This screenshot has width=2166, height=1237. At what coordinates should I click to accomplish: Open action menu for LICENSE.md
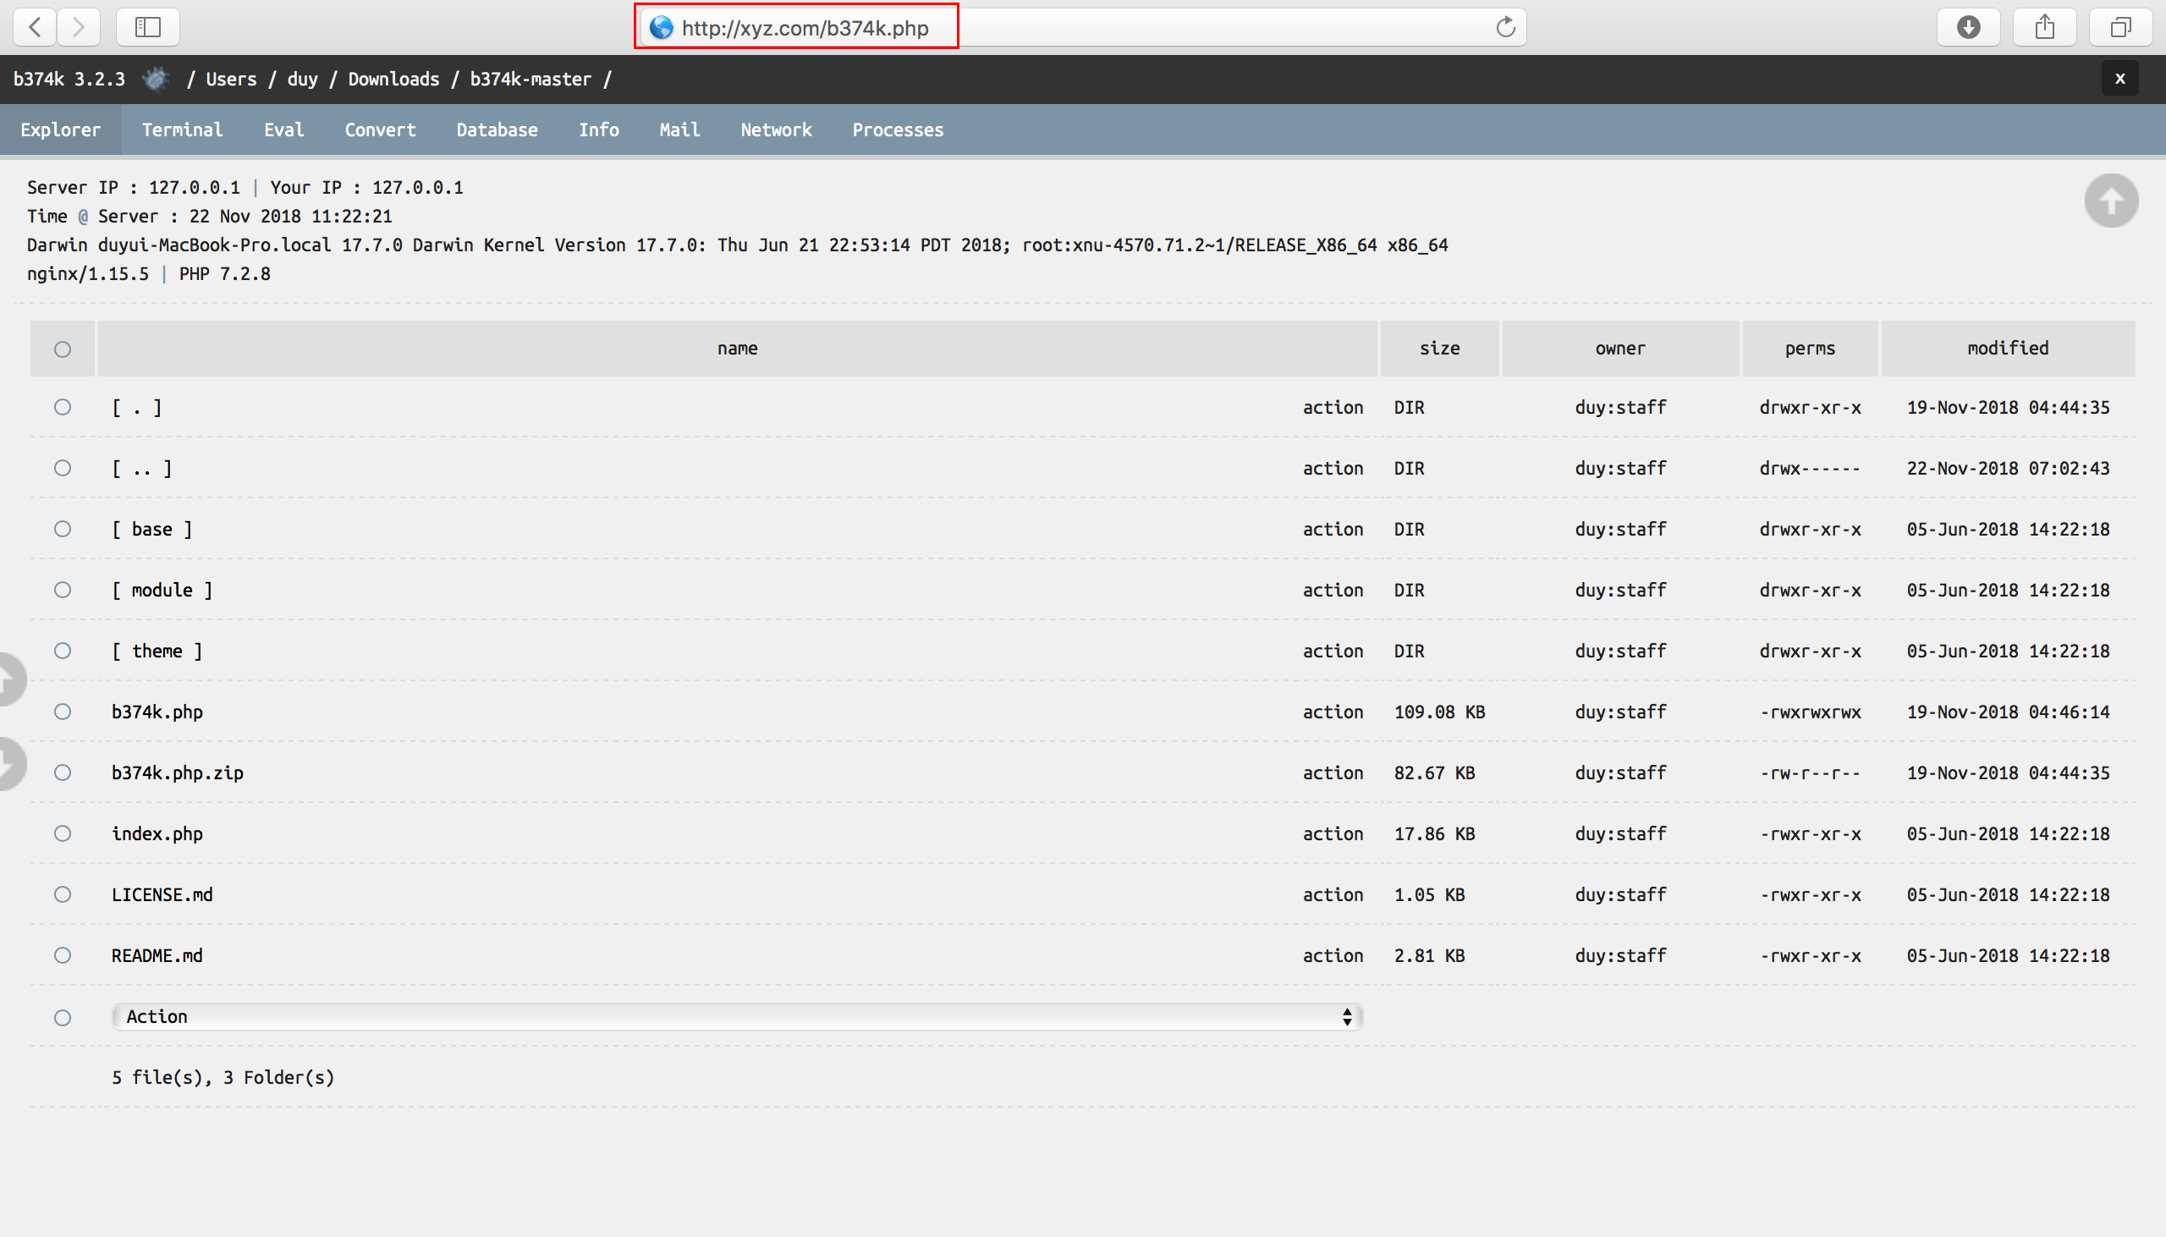1333,895
